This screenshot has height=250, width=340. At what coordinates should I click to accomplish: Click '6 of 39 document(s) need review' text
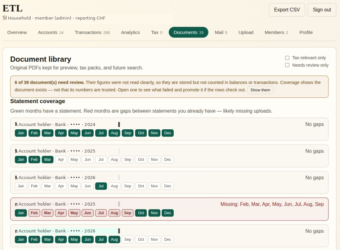49,83
